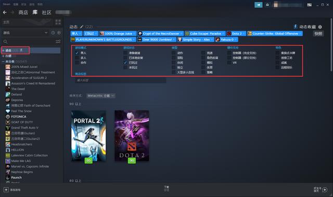Click the magnifier search icon in sidebar

[x=6, y=41]
